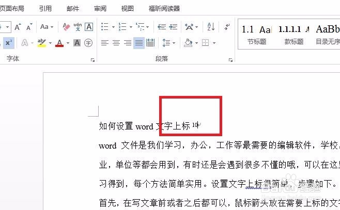Open the 邮件 tab
This screenshot has height=210, width=340.
tap(73, 8)
